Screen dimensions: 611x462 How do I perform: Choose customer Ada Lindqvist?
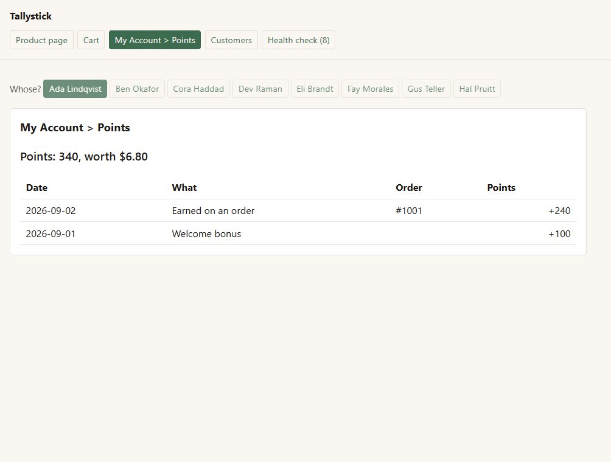click(75, 89)
